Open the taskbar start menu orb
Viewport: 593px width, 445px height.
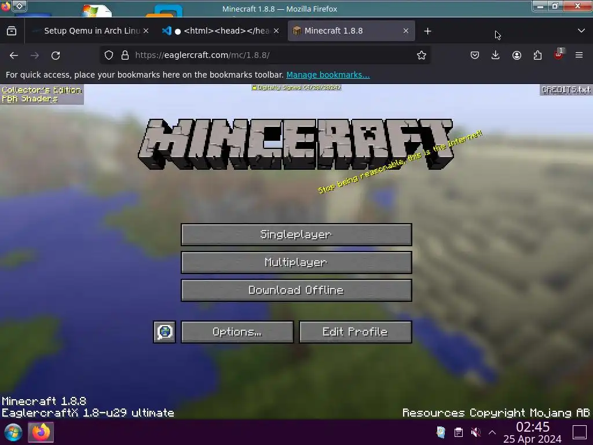(13, 432)
